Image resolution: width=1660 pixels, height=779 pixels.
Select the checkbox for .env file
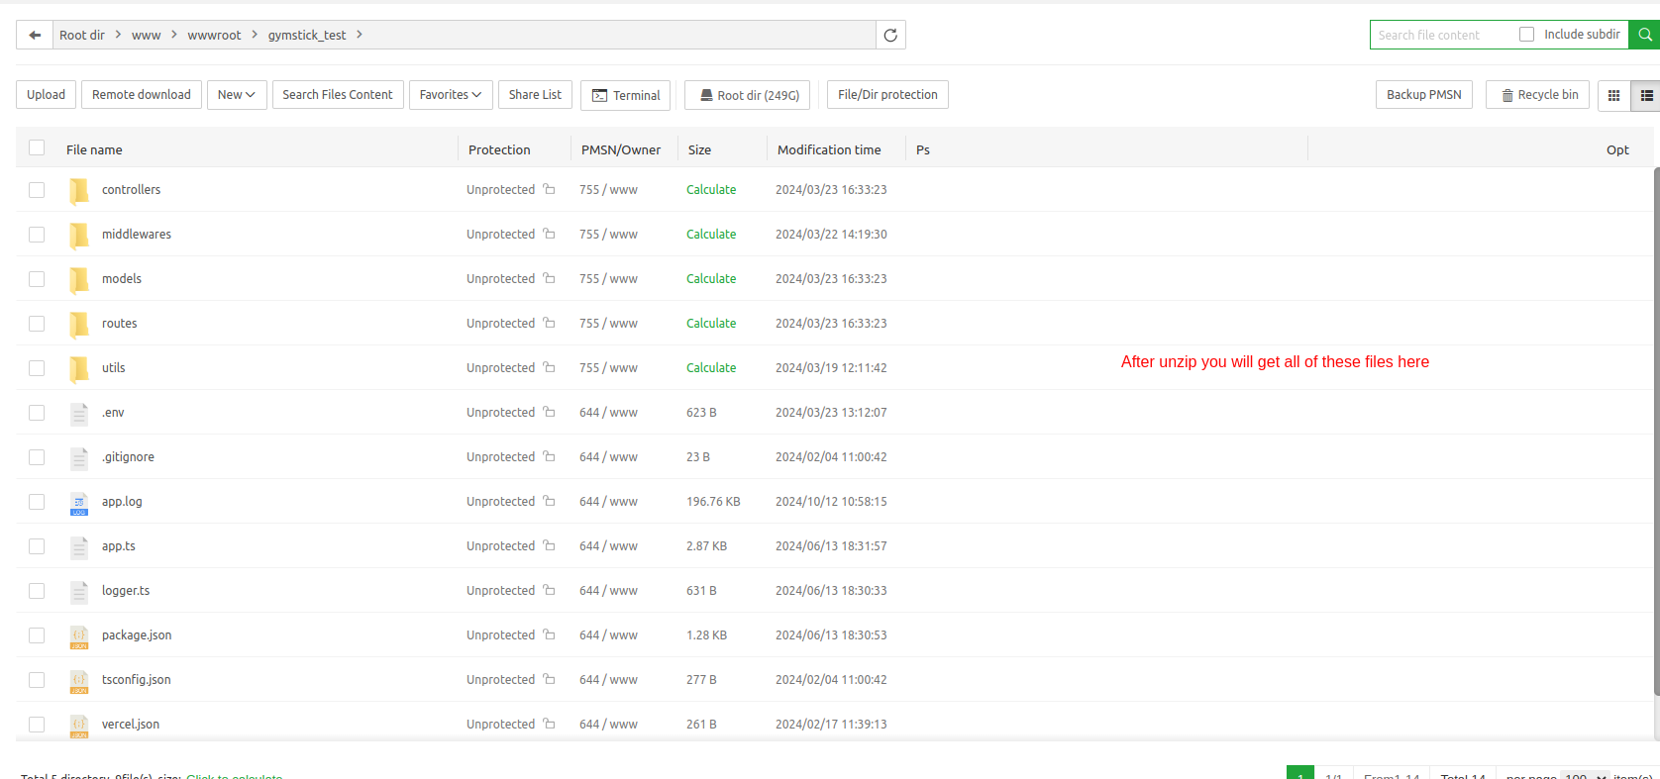[x=37, y=413]
